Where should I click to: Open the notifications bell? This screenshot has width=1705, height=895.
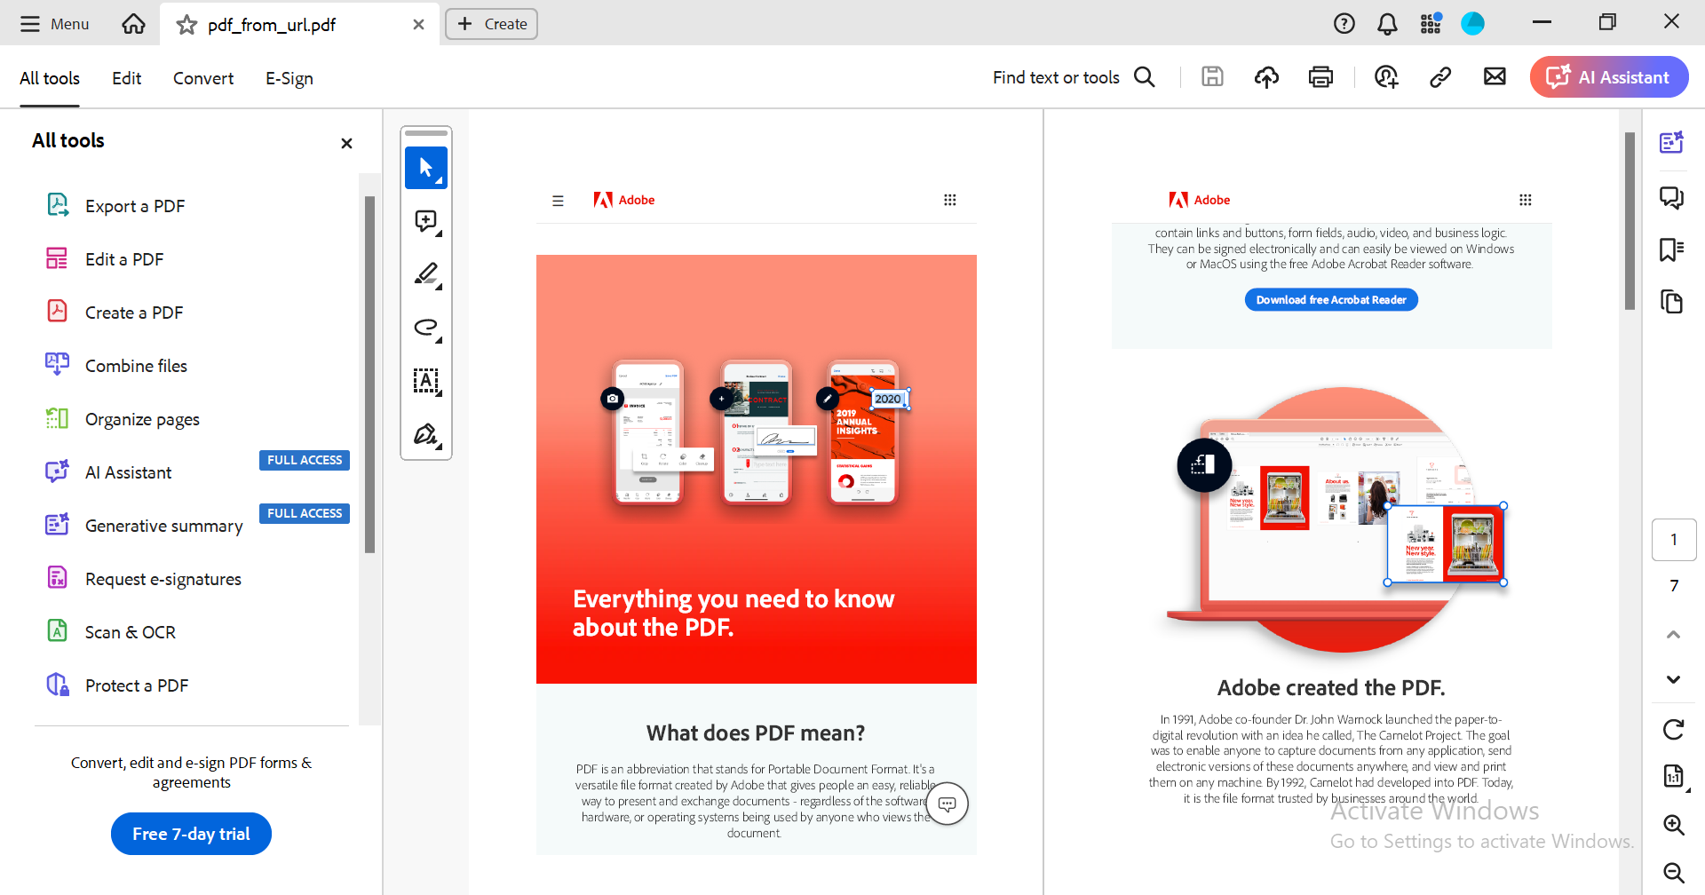click(x=1387, y=24)
